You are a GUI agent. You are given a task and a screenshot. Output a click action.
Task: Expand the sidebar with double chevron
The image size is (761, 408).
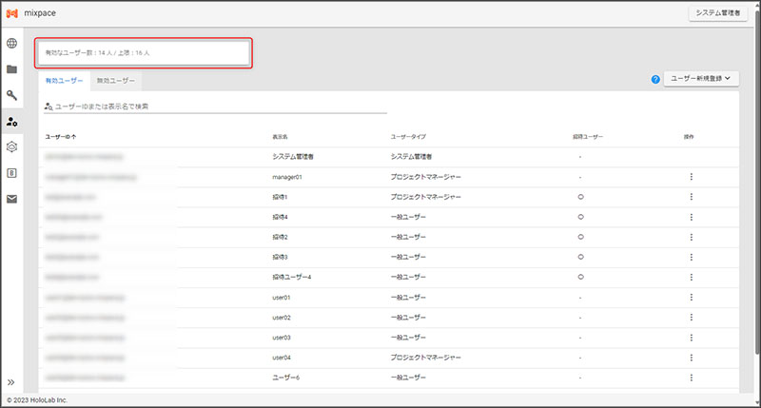(12, 381)
